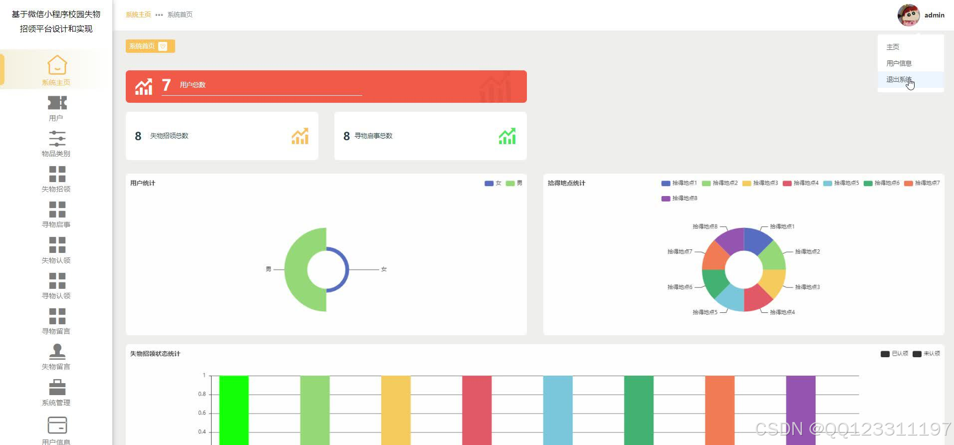The width and height of the screenshot is (954, 445).
Task: Go to 失物认领 grid icon
Action: 57,245
